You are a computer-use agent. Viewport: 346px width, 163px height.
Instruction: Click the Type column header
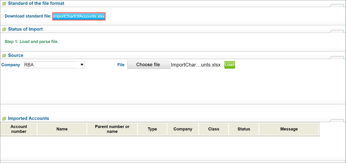pos(152,129)
